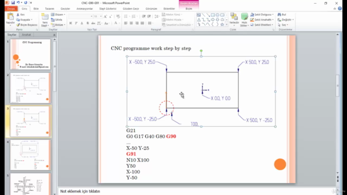Expand Şekil Anahattı shape outline dropdown
The height and width of the screenshot is (195, 347).
pos(273,19)
